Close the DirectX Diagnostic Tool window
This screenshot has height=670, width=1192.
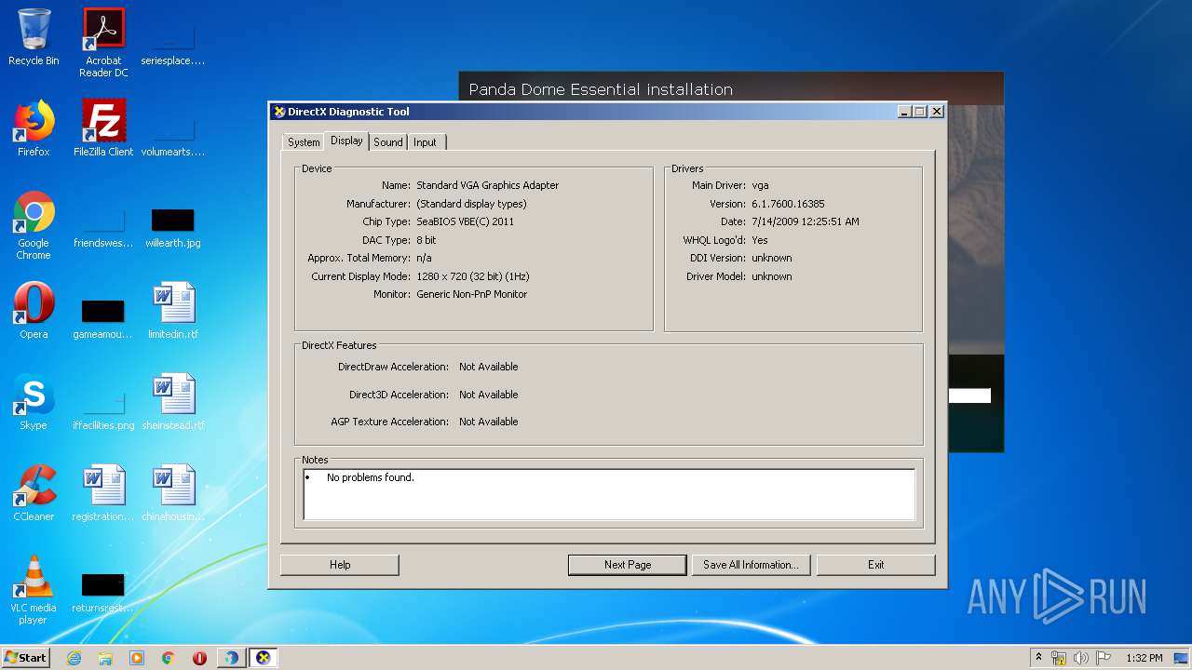tap(937, 112)
